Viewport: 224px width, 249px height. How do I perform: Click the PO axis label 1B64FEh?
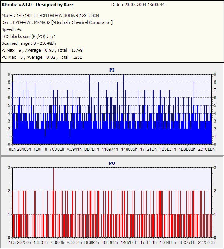coord(168,243)
